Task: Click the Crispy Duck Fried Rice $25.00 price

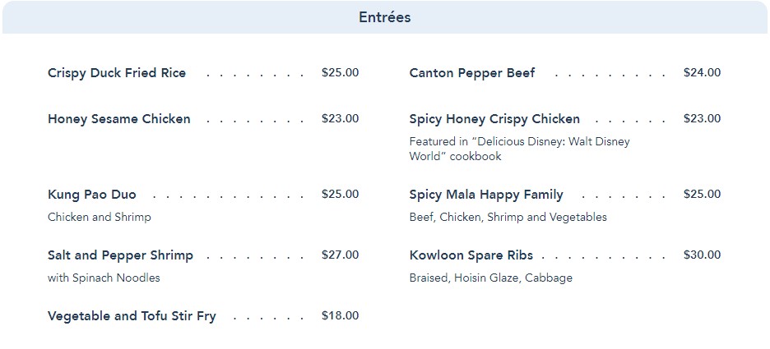Action: pyautogui.click(x=340, y=73)
